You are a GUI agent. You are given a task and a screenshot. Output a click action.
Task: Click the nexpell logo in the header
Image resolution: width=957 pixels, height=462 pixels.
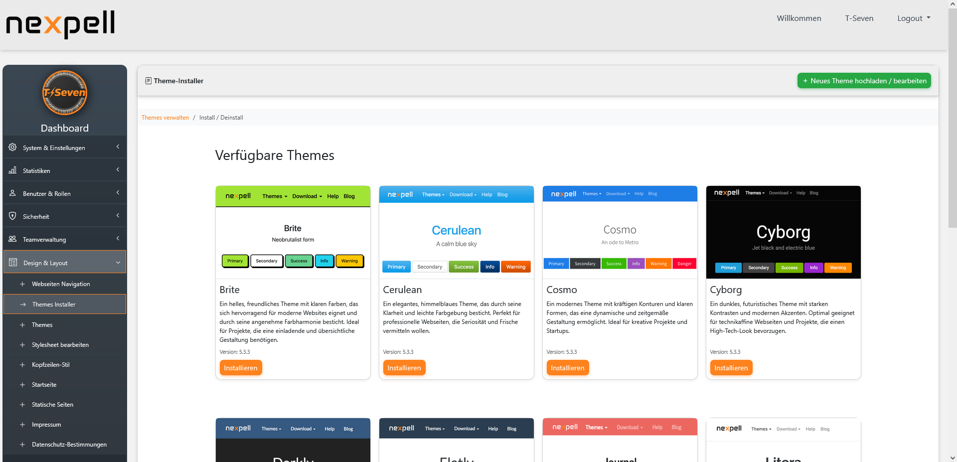pos(60,24)
